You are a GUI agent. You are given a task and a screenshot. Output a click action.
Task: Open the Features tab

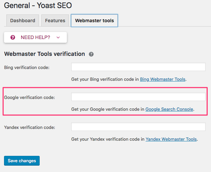55,21
